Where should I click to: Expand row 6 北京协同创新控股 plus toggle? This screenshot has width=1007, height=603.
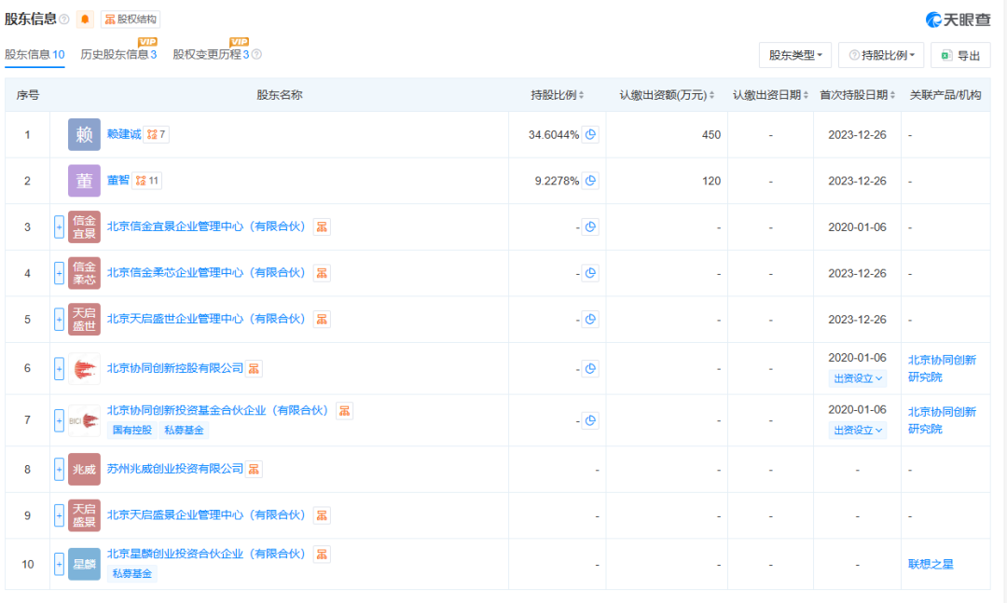pos(59,369)
